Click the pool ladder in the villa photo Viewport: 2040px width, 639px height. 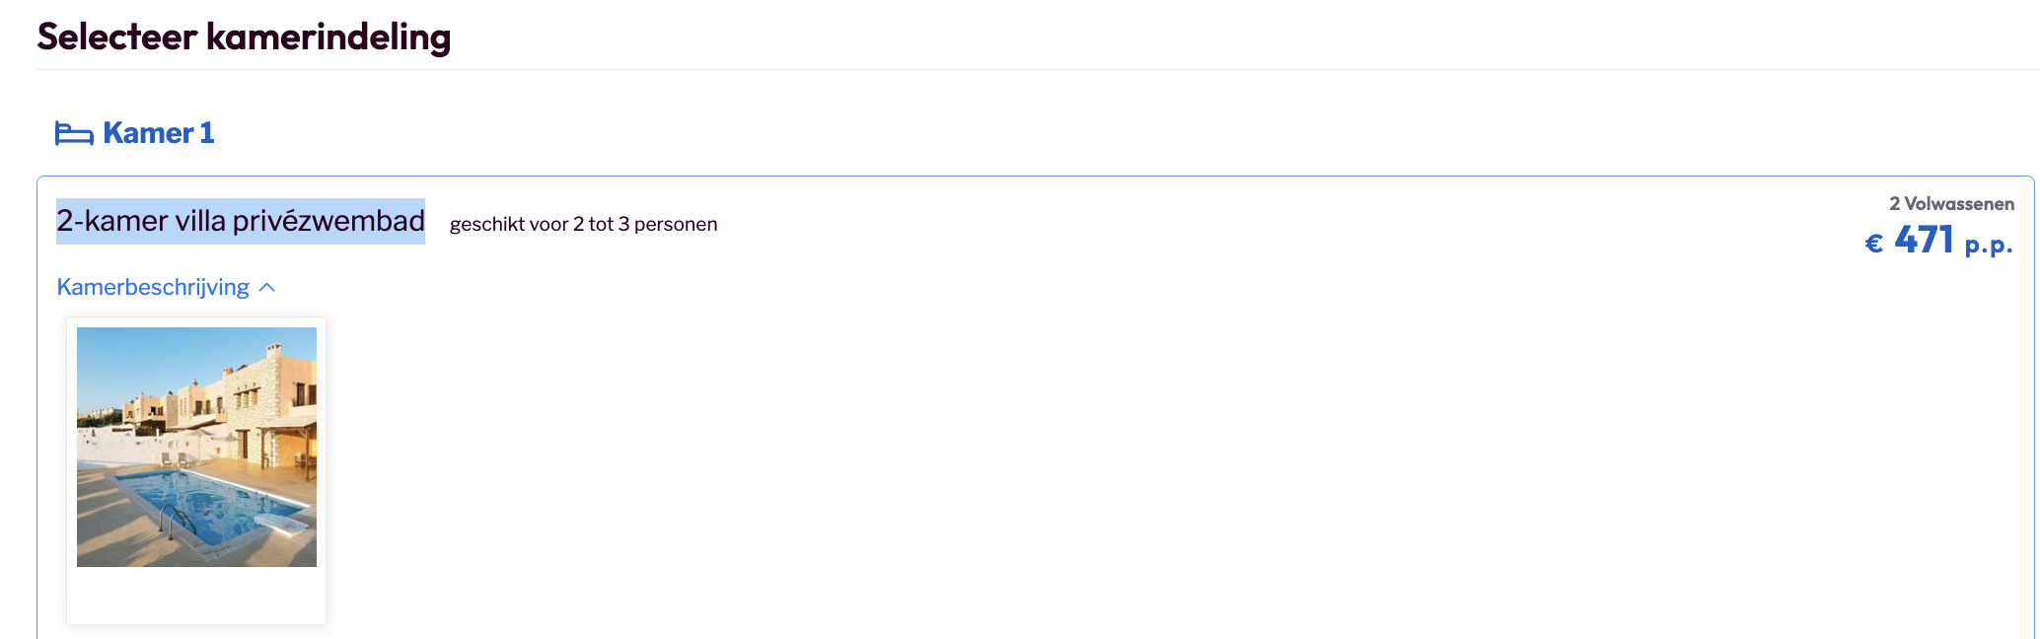(x=176, y=518)
